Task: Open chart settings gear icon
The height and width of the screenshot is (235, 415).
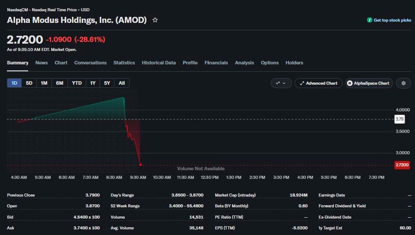Action: click(x=403, y=83)
